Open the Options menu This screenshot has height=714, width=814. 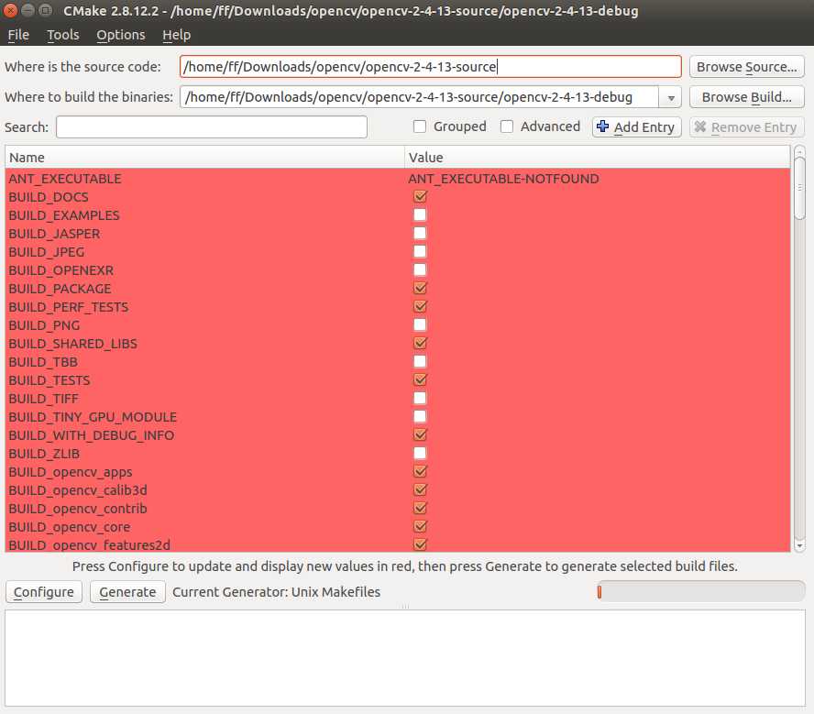point(120,35)
